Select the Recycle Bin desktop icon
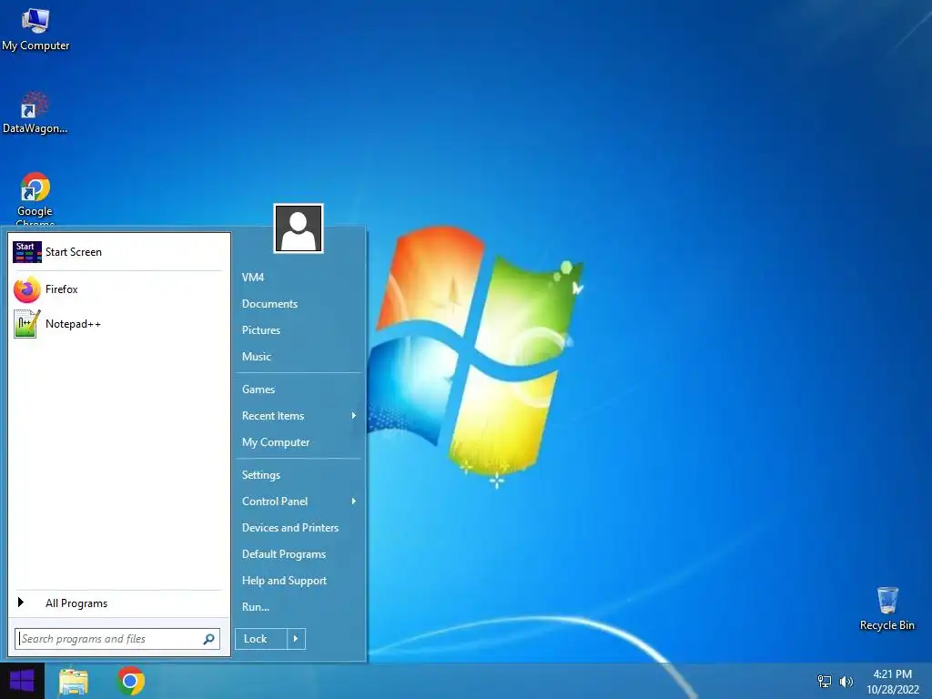932x699 pixels. (x=886, y=609)
